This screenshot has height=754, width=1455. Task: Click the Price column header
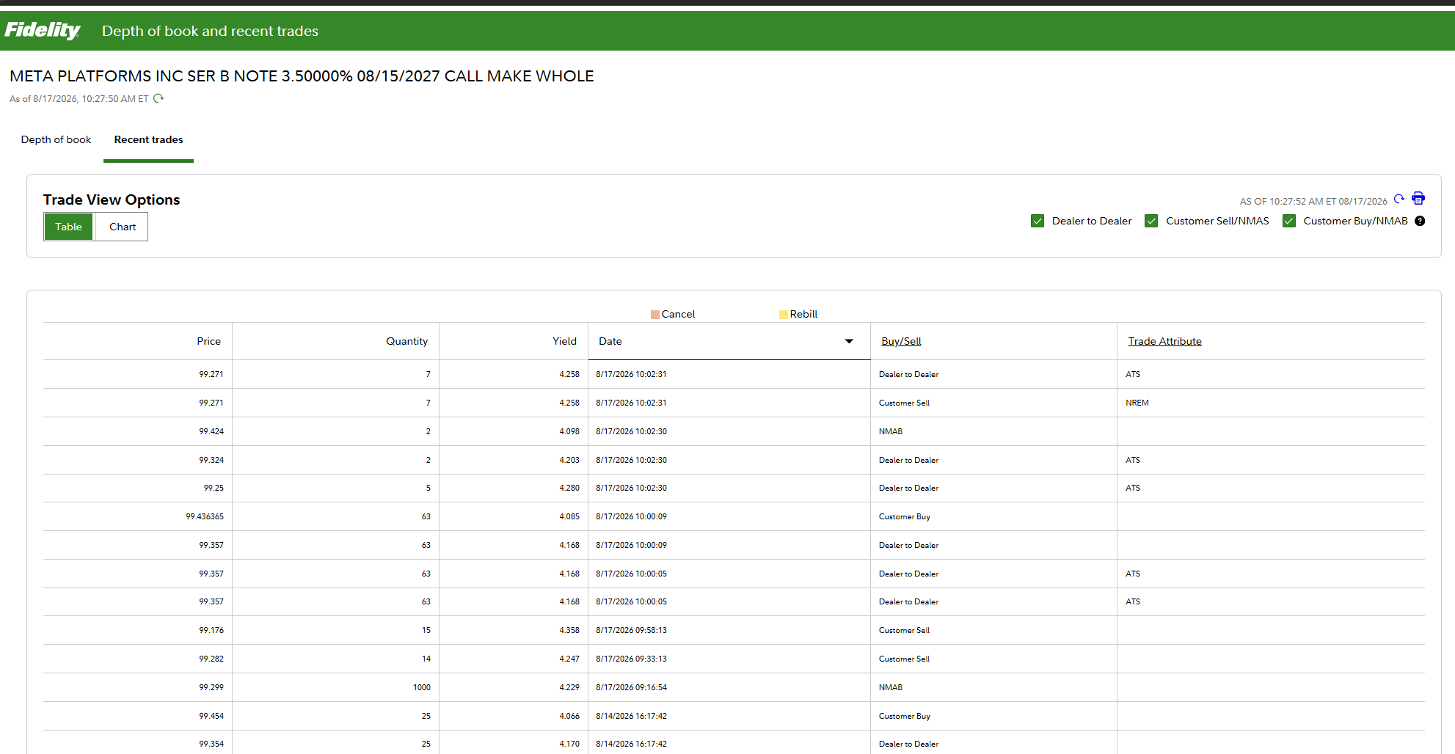click(208, 341)
